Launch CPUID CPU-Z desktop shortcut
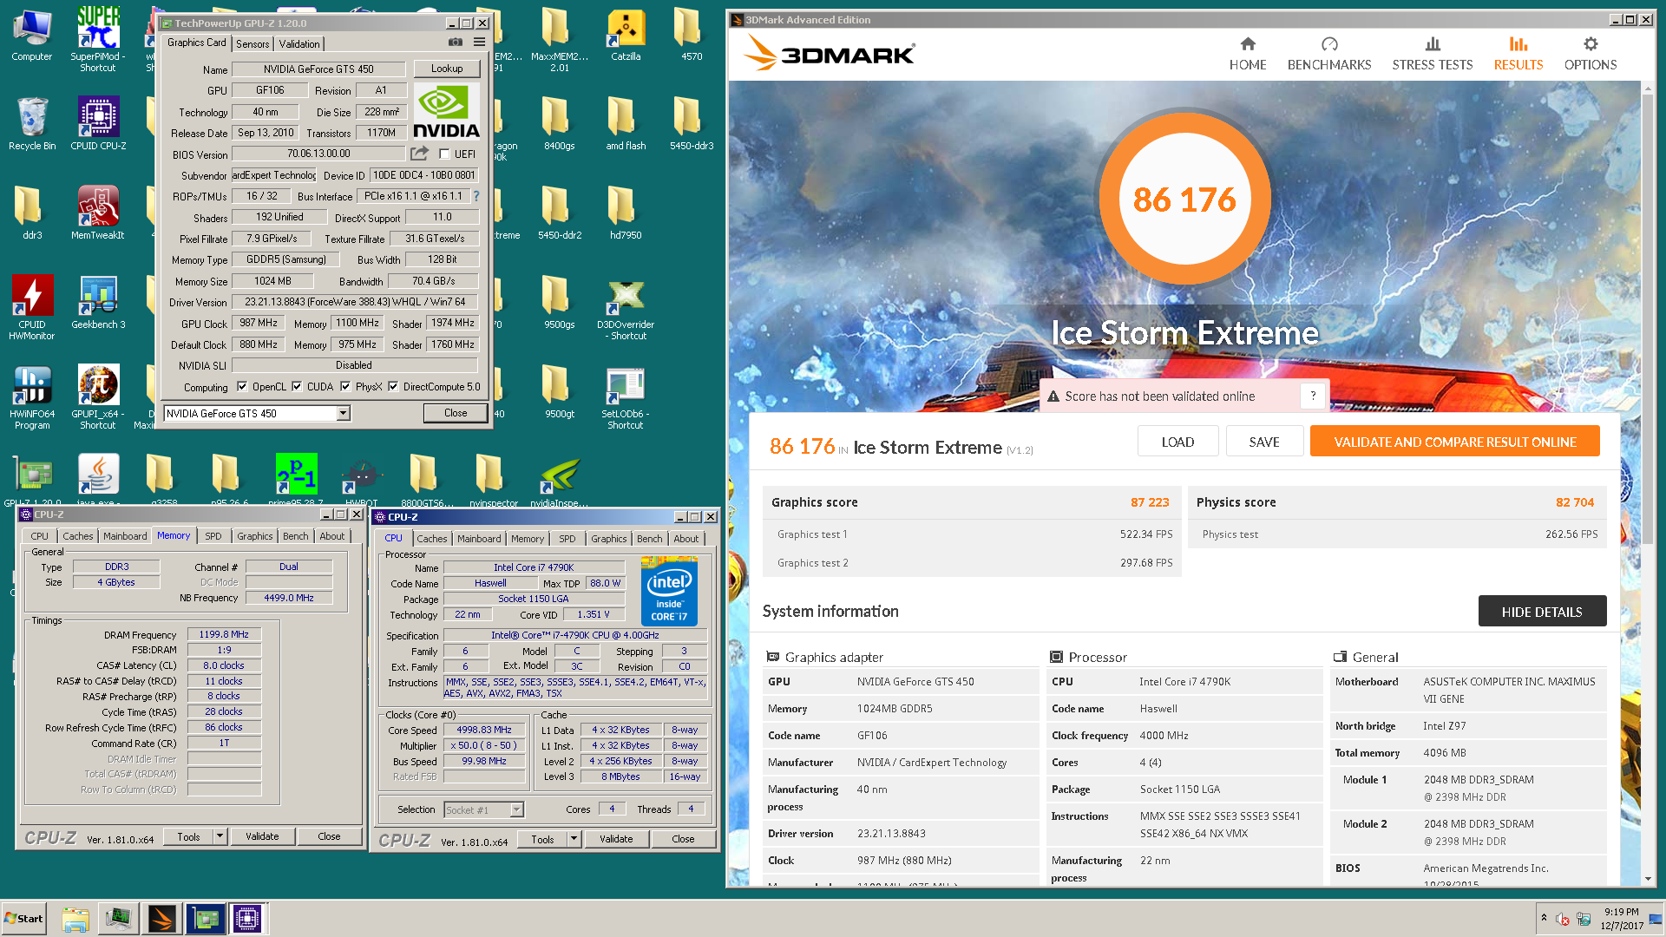Screen dimensions: 1666x937 [x=98, y=123]
